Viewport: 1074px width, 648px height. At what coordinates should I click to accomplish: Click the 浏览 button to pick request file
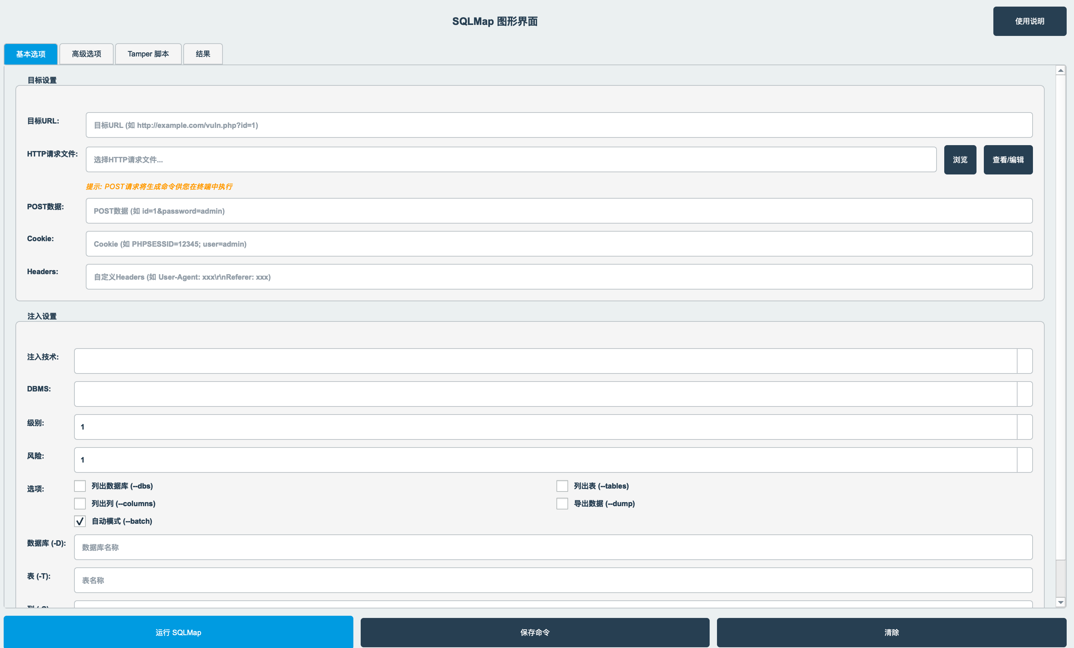[x=960, y=159]
